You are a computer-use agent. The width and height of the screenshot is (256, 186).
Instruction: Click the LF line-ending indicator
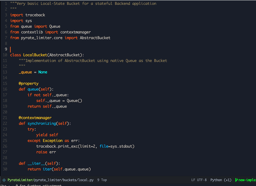pos(193,180)
